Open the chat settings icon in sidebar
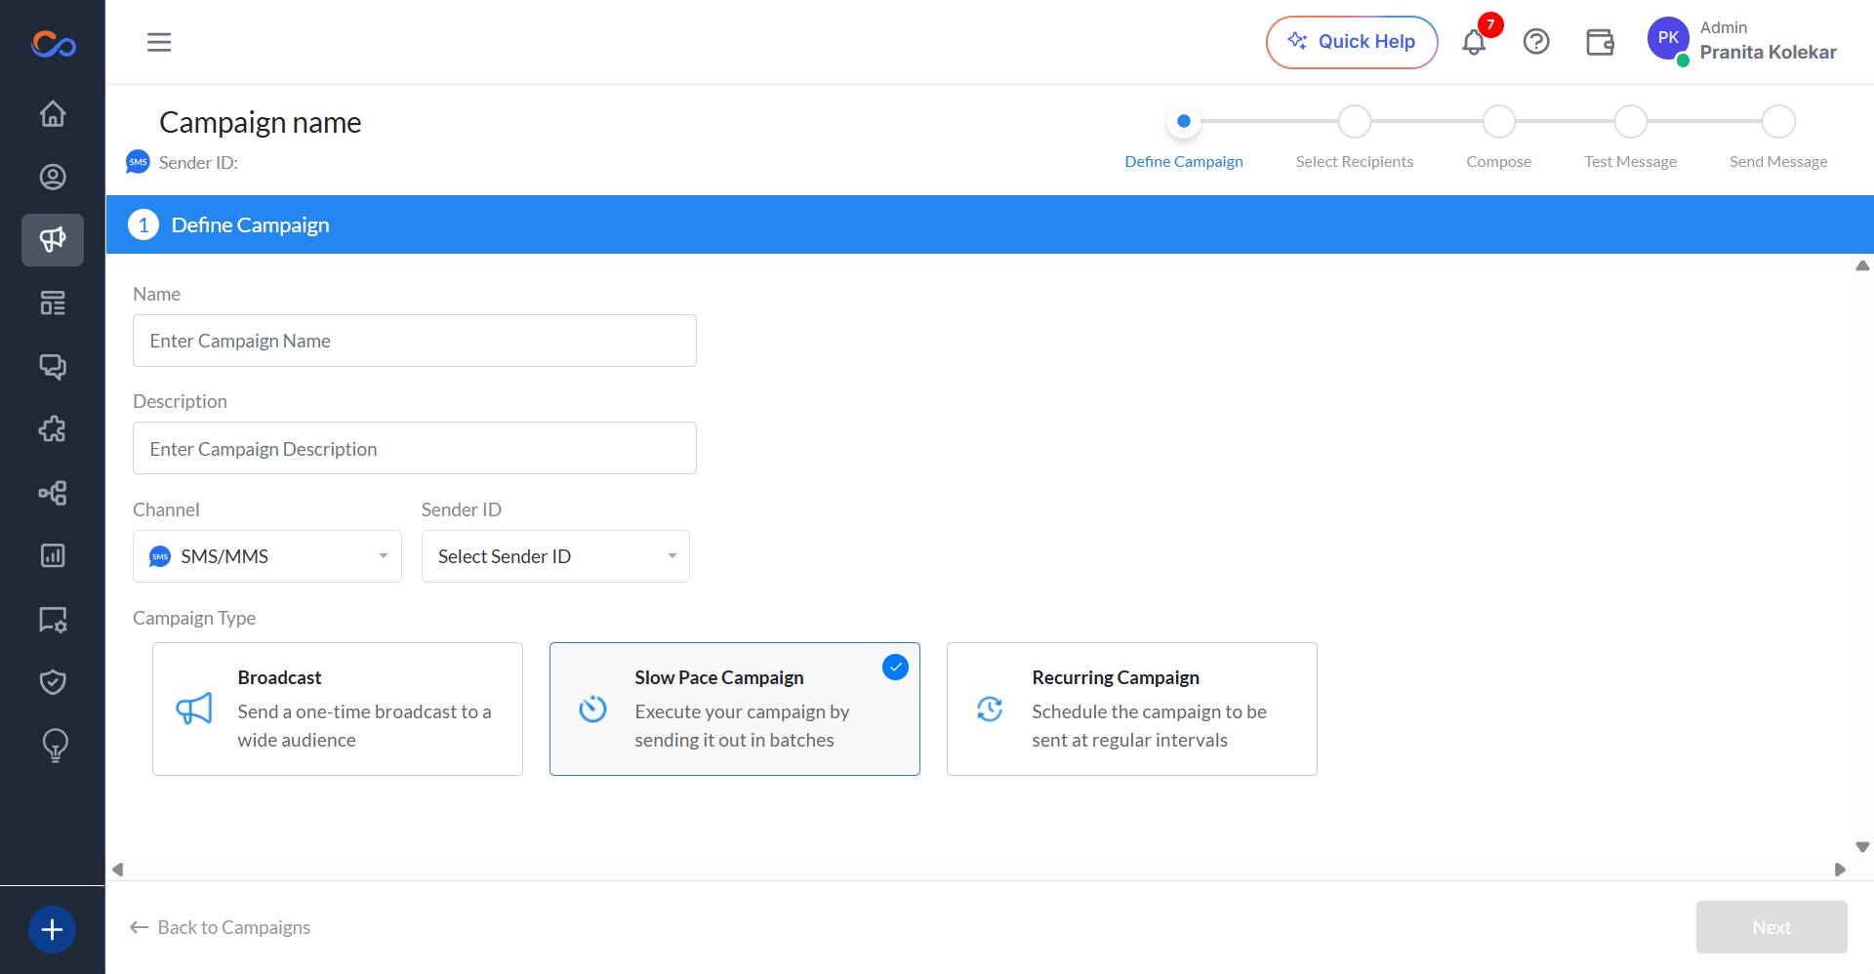This screenshot has width=1874, height=974. click(53, 619)
